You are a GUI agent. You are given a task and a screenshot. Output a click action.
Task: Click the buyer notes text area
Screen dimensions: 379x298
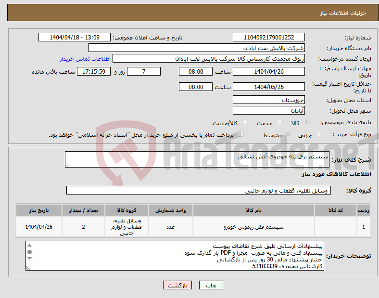point(175,256)
